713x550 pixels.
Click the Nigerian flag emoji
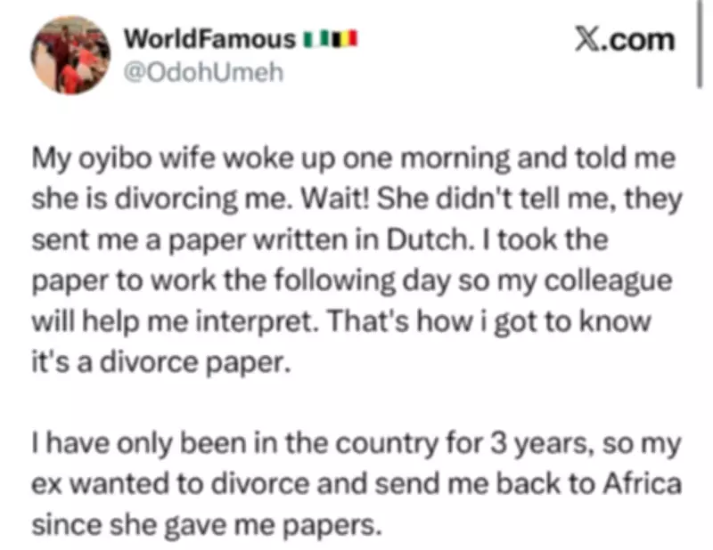(315, 39)
